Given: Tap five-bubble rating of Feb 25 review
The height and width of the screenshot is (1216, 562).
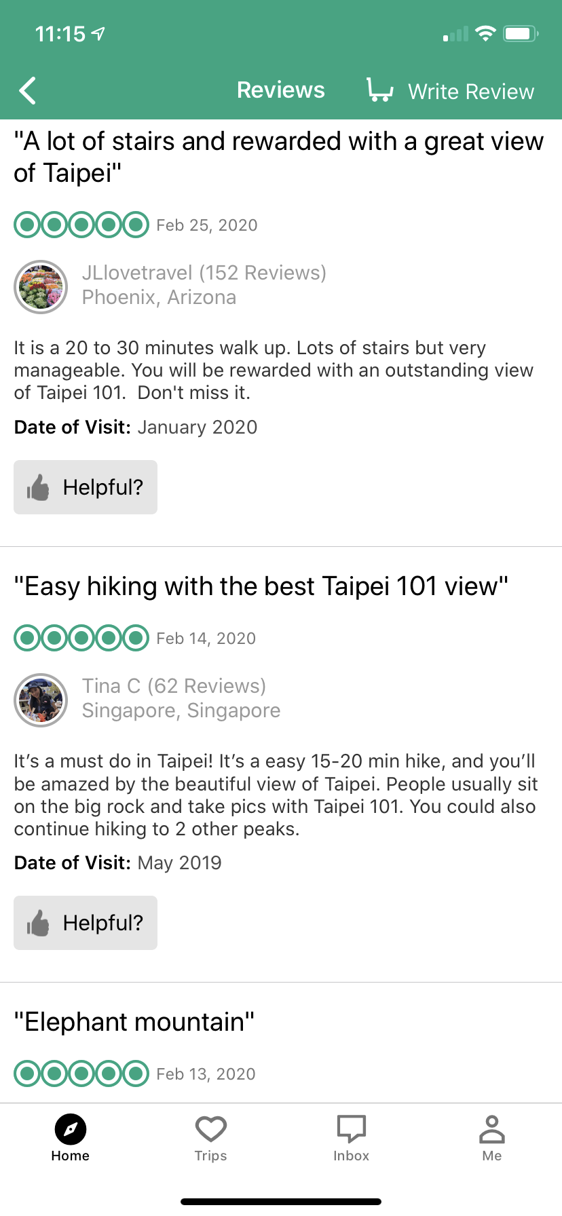Looking at the screenshot, I should pos(81,225).
